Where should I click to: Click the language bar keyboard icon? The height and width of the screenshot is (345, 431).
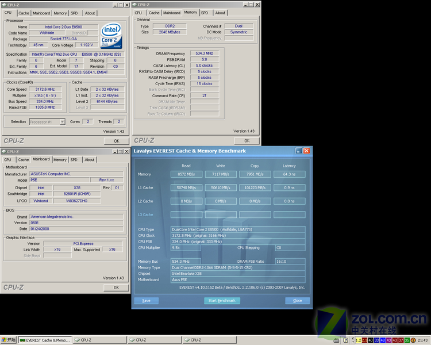click(336, 340)
